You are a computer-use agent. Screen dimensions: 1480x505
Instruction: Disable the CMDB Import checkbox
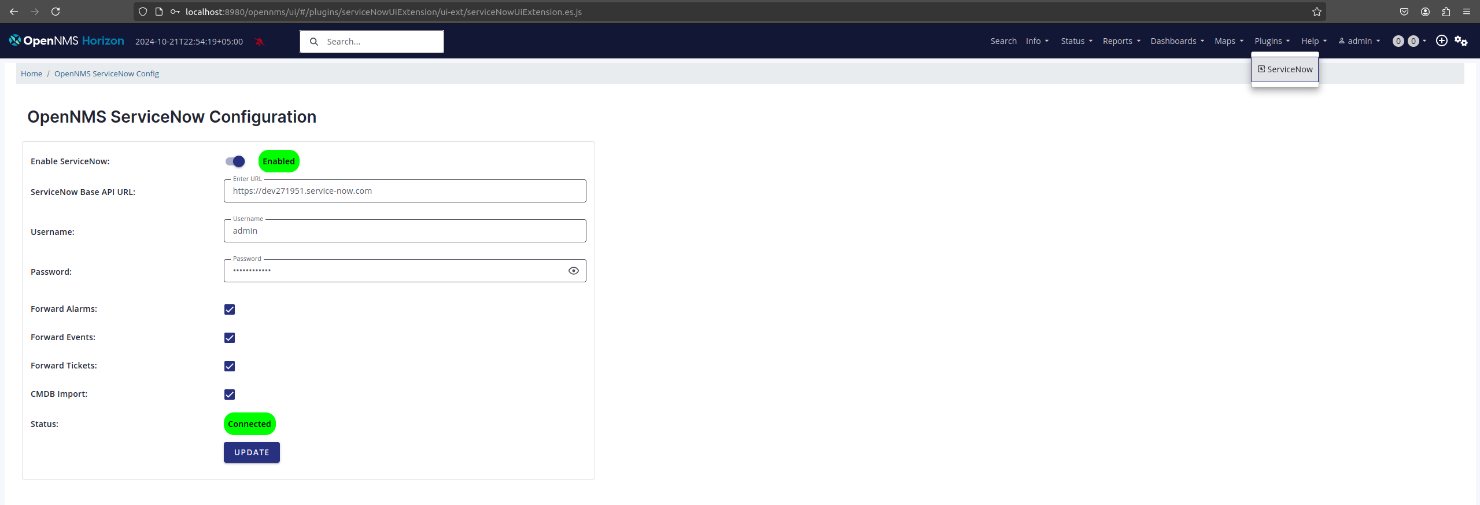point(230,395)
